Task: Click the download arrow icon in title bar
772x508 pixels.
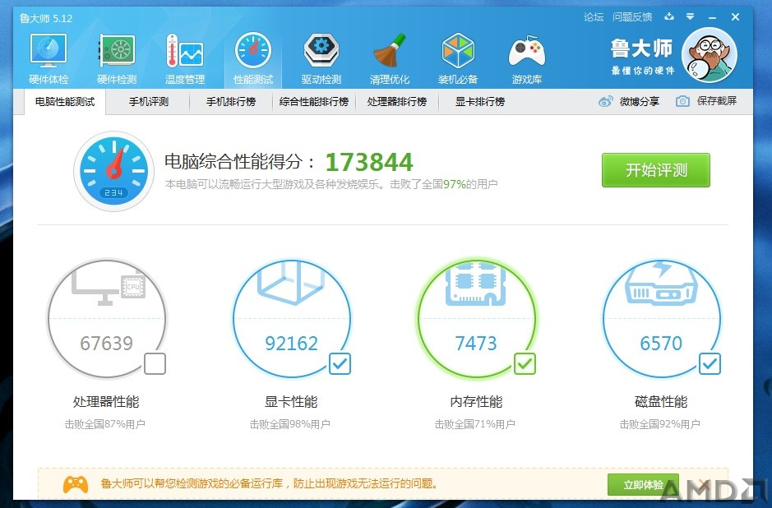Action: pyautogui.click(x=668, y=16)
